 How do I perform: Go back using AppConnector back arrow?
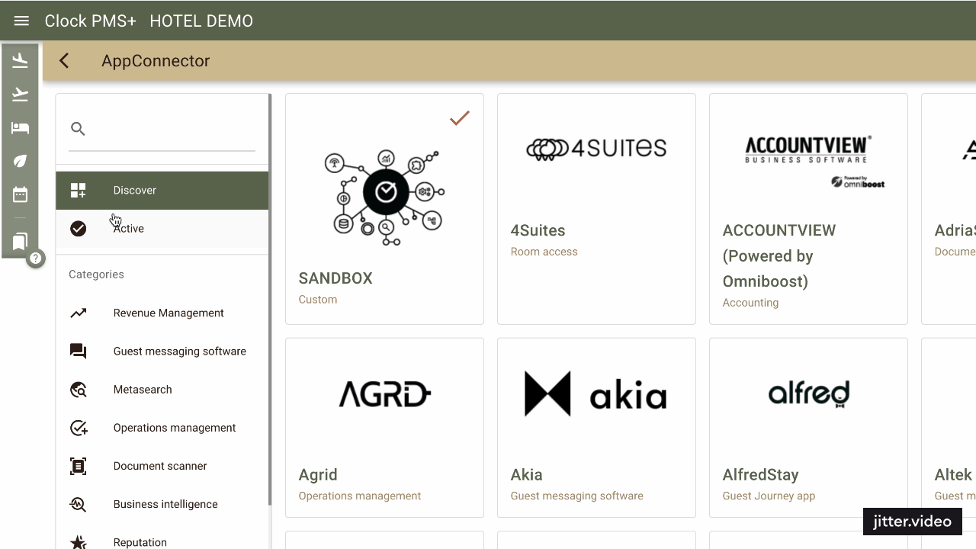(64, 61)
